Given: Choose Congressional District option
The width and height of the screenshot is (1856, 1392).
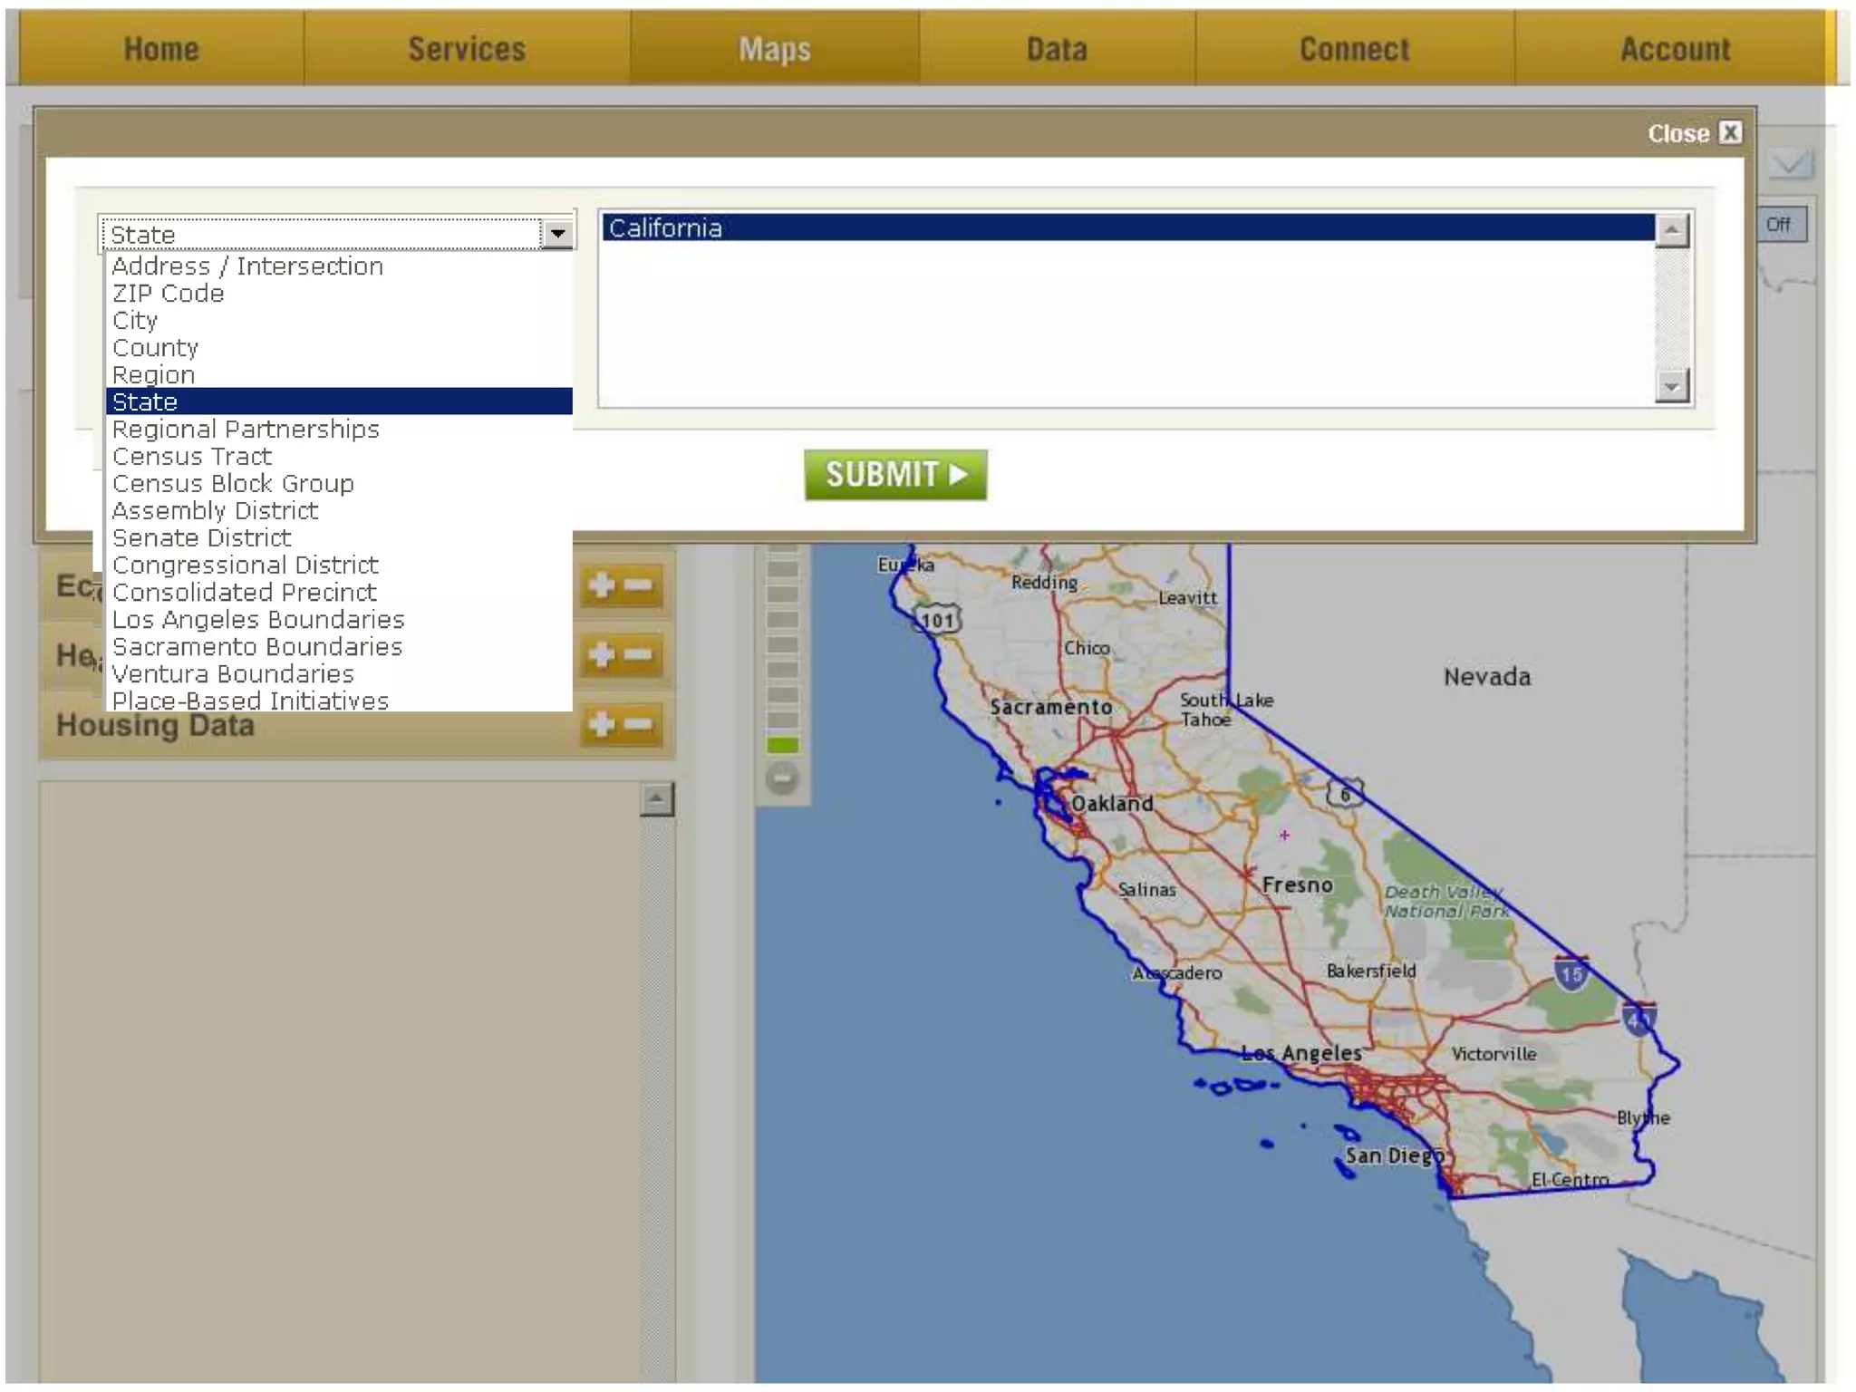Looking at the screenshot, I should pyautogui.click(x=339, y=565).
